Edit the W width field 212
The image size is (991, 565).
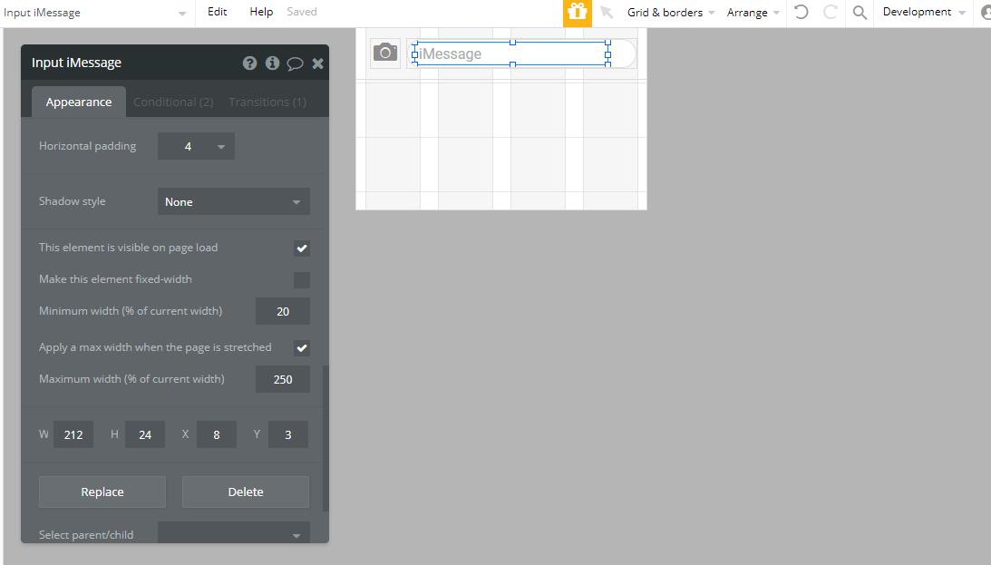pos(73,434)
